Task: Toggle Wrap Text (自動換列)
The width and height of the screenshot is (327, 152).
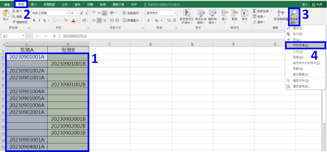Action: click(x=131, y=13)
